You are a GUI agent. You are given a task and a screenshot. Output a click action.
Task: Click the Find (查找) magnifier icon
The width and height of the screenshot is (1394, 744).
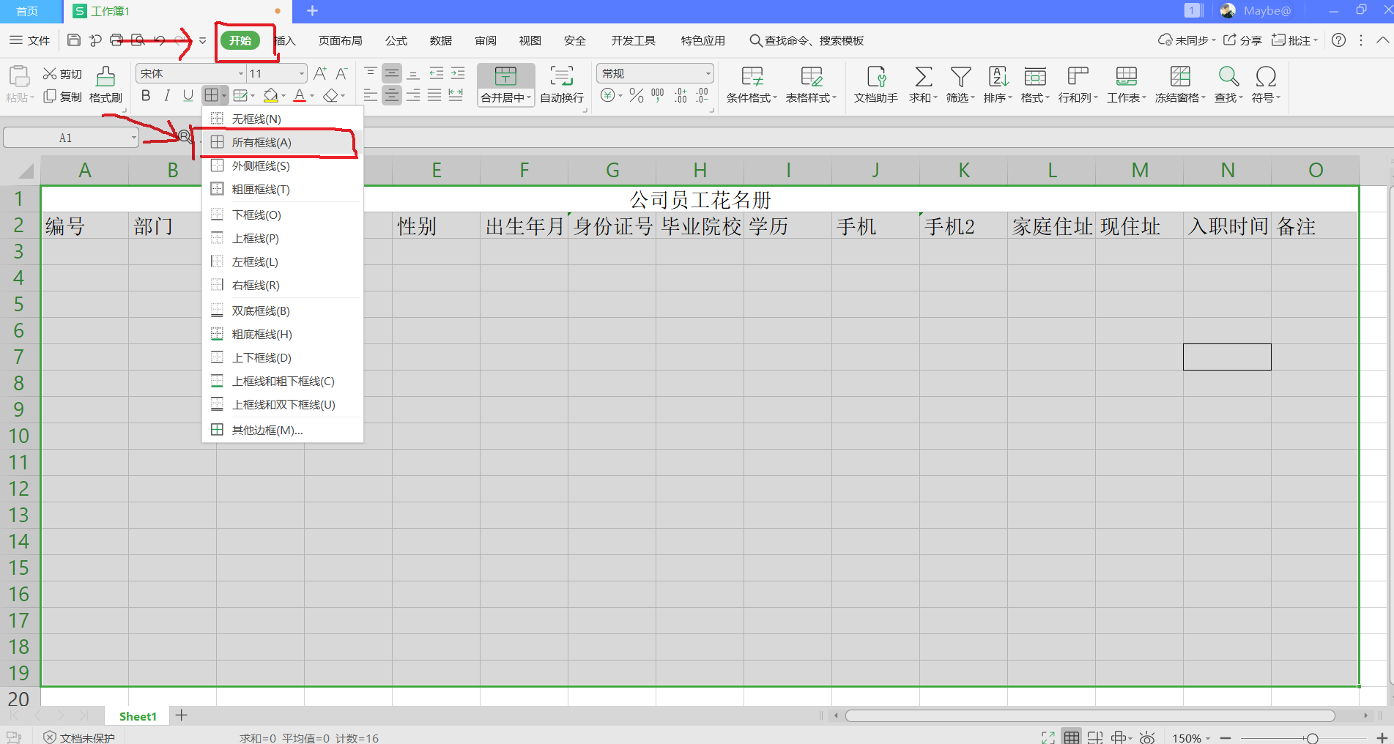1228,77
